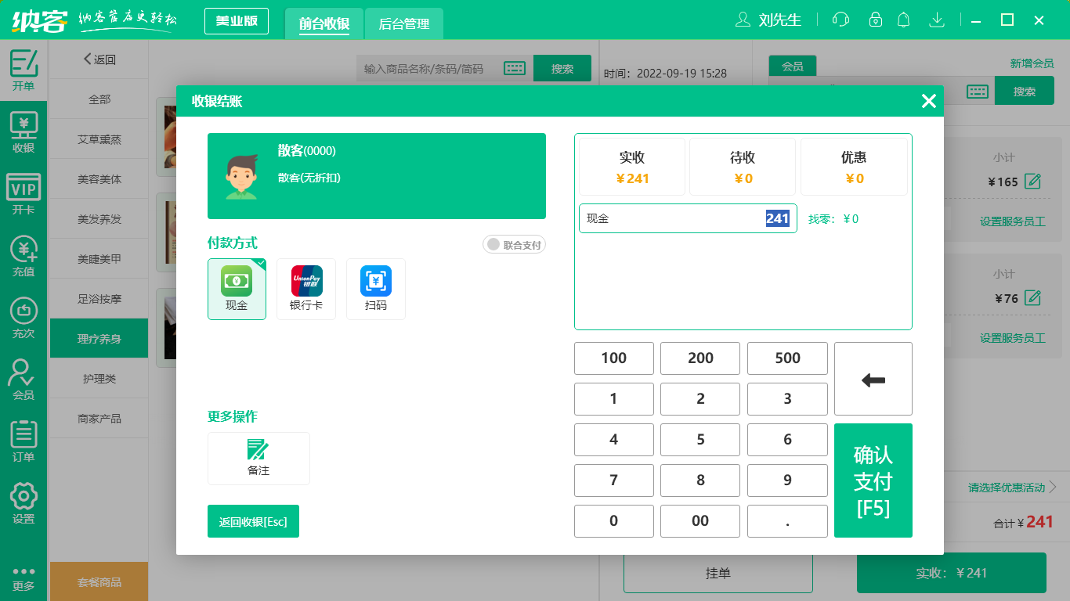Click the notification bell icon
Image resolution: width=1070 pixels, height=601 pixels.
[903, 20]
